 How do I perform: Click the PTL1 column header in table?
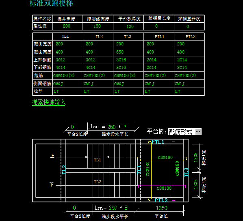[159, 36]
